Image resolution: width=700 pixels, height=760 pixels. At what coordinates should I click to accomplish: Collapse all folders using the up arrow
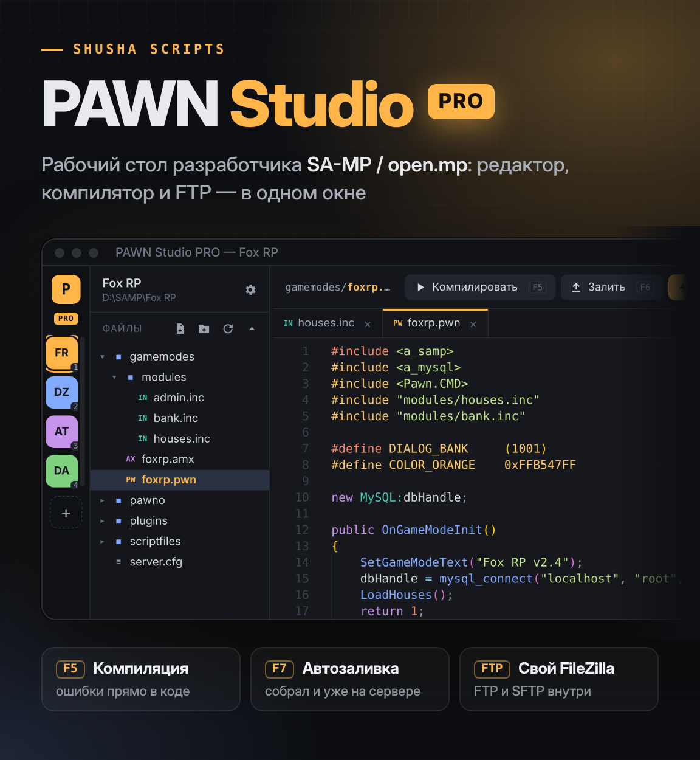pos(252,329)
